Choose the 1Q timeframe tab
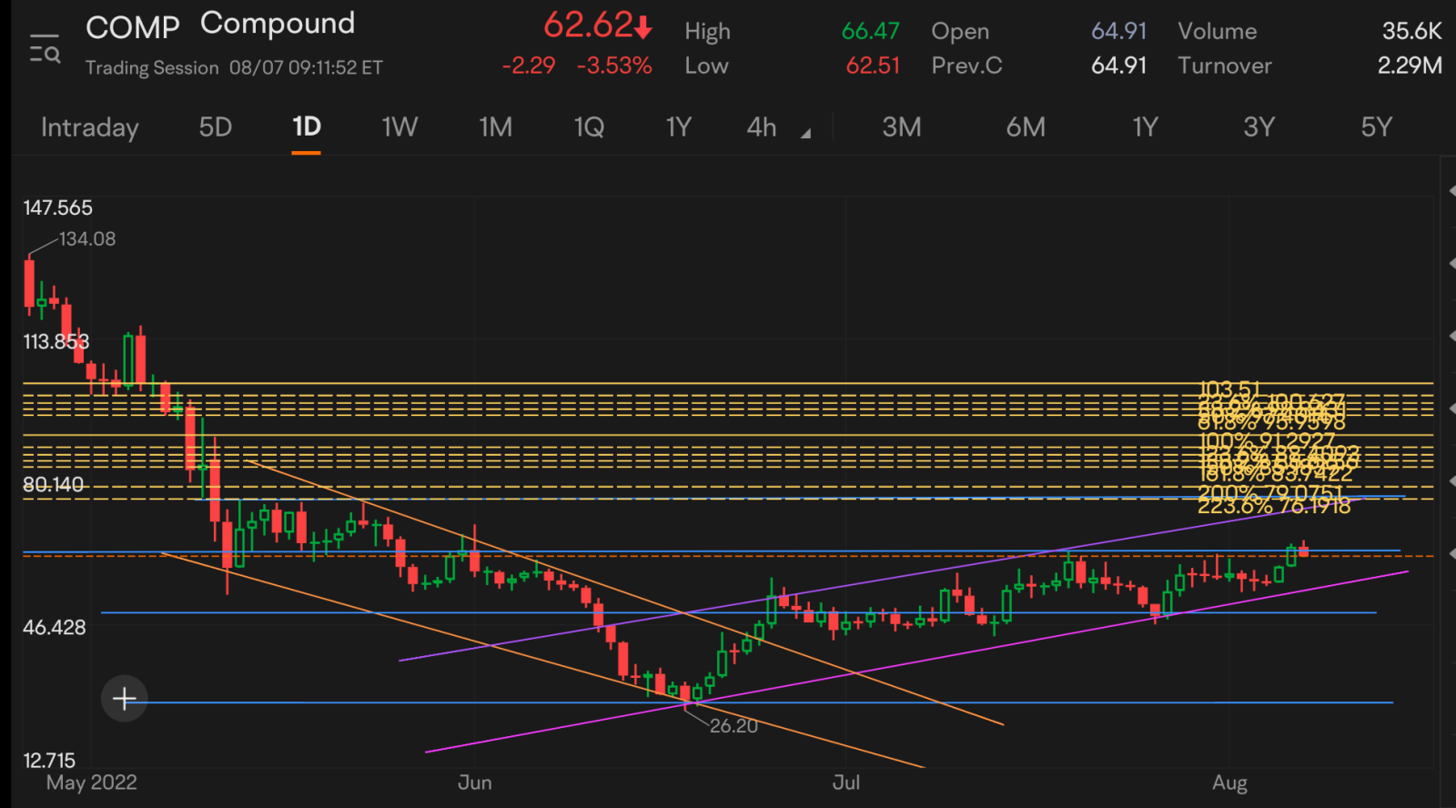1456x808 pixels. click(x=589, y=127)
